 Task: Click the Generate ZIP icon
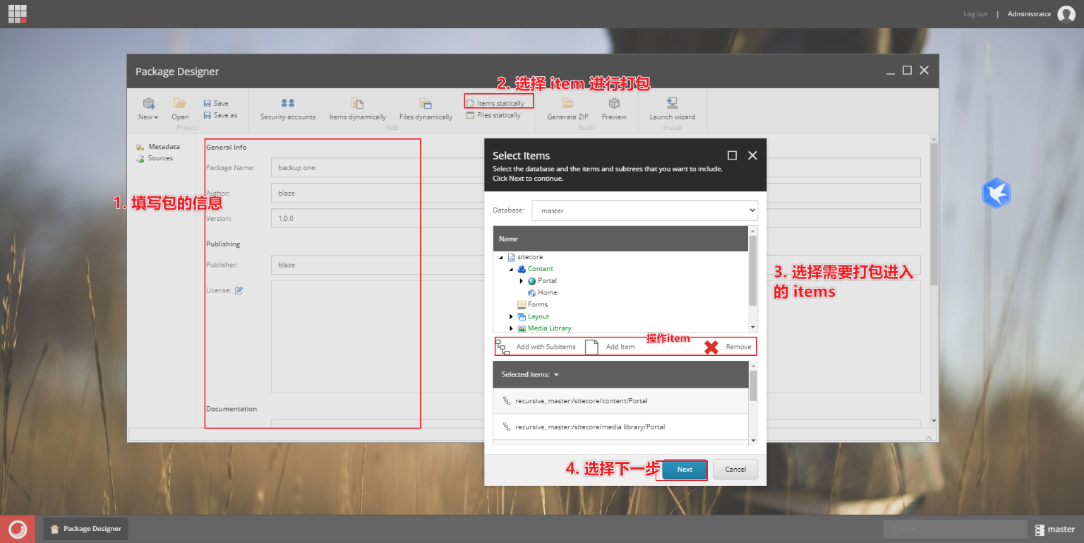pos(567,103)
